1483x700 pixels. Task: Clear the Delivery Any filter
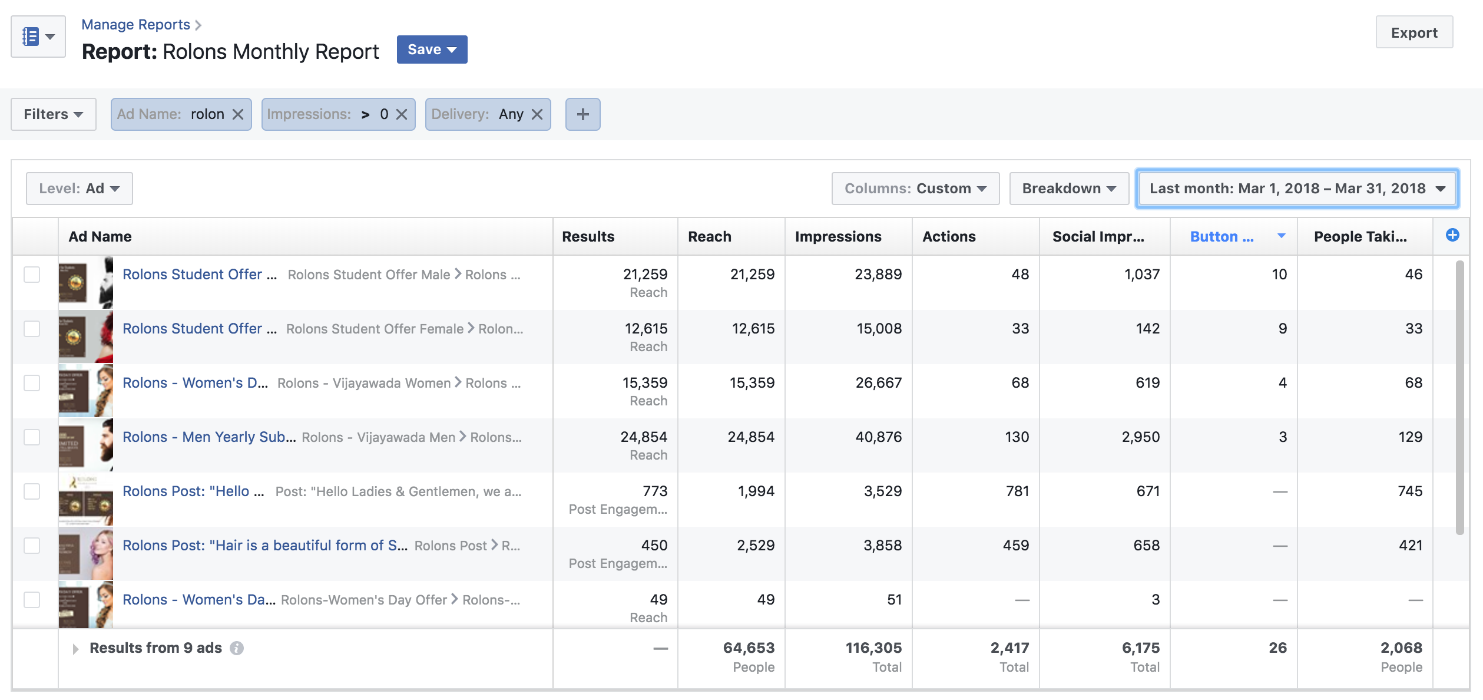tap(537, 114)
